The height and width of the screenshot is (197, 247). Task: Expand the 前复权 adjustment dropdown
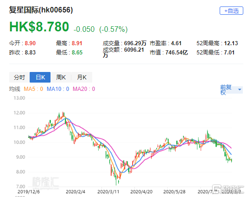pyautogui.click(x=231, y=90)
